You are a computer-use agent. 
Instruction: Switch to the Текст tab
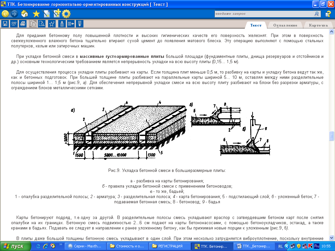click(x=256, y=25)
